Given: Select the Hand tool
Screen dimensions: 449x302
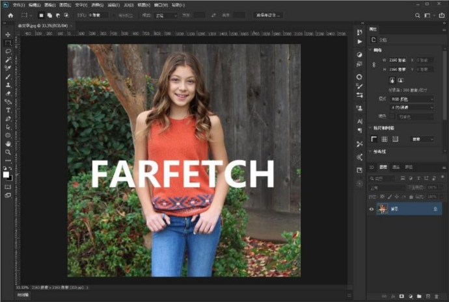Looking at the screenshot, I should point(8,144).
